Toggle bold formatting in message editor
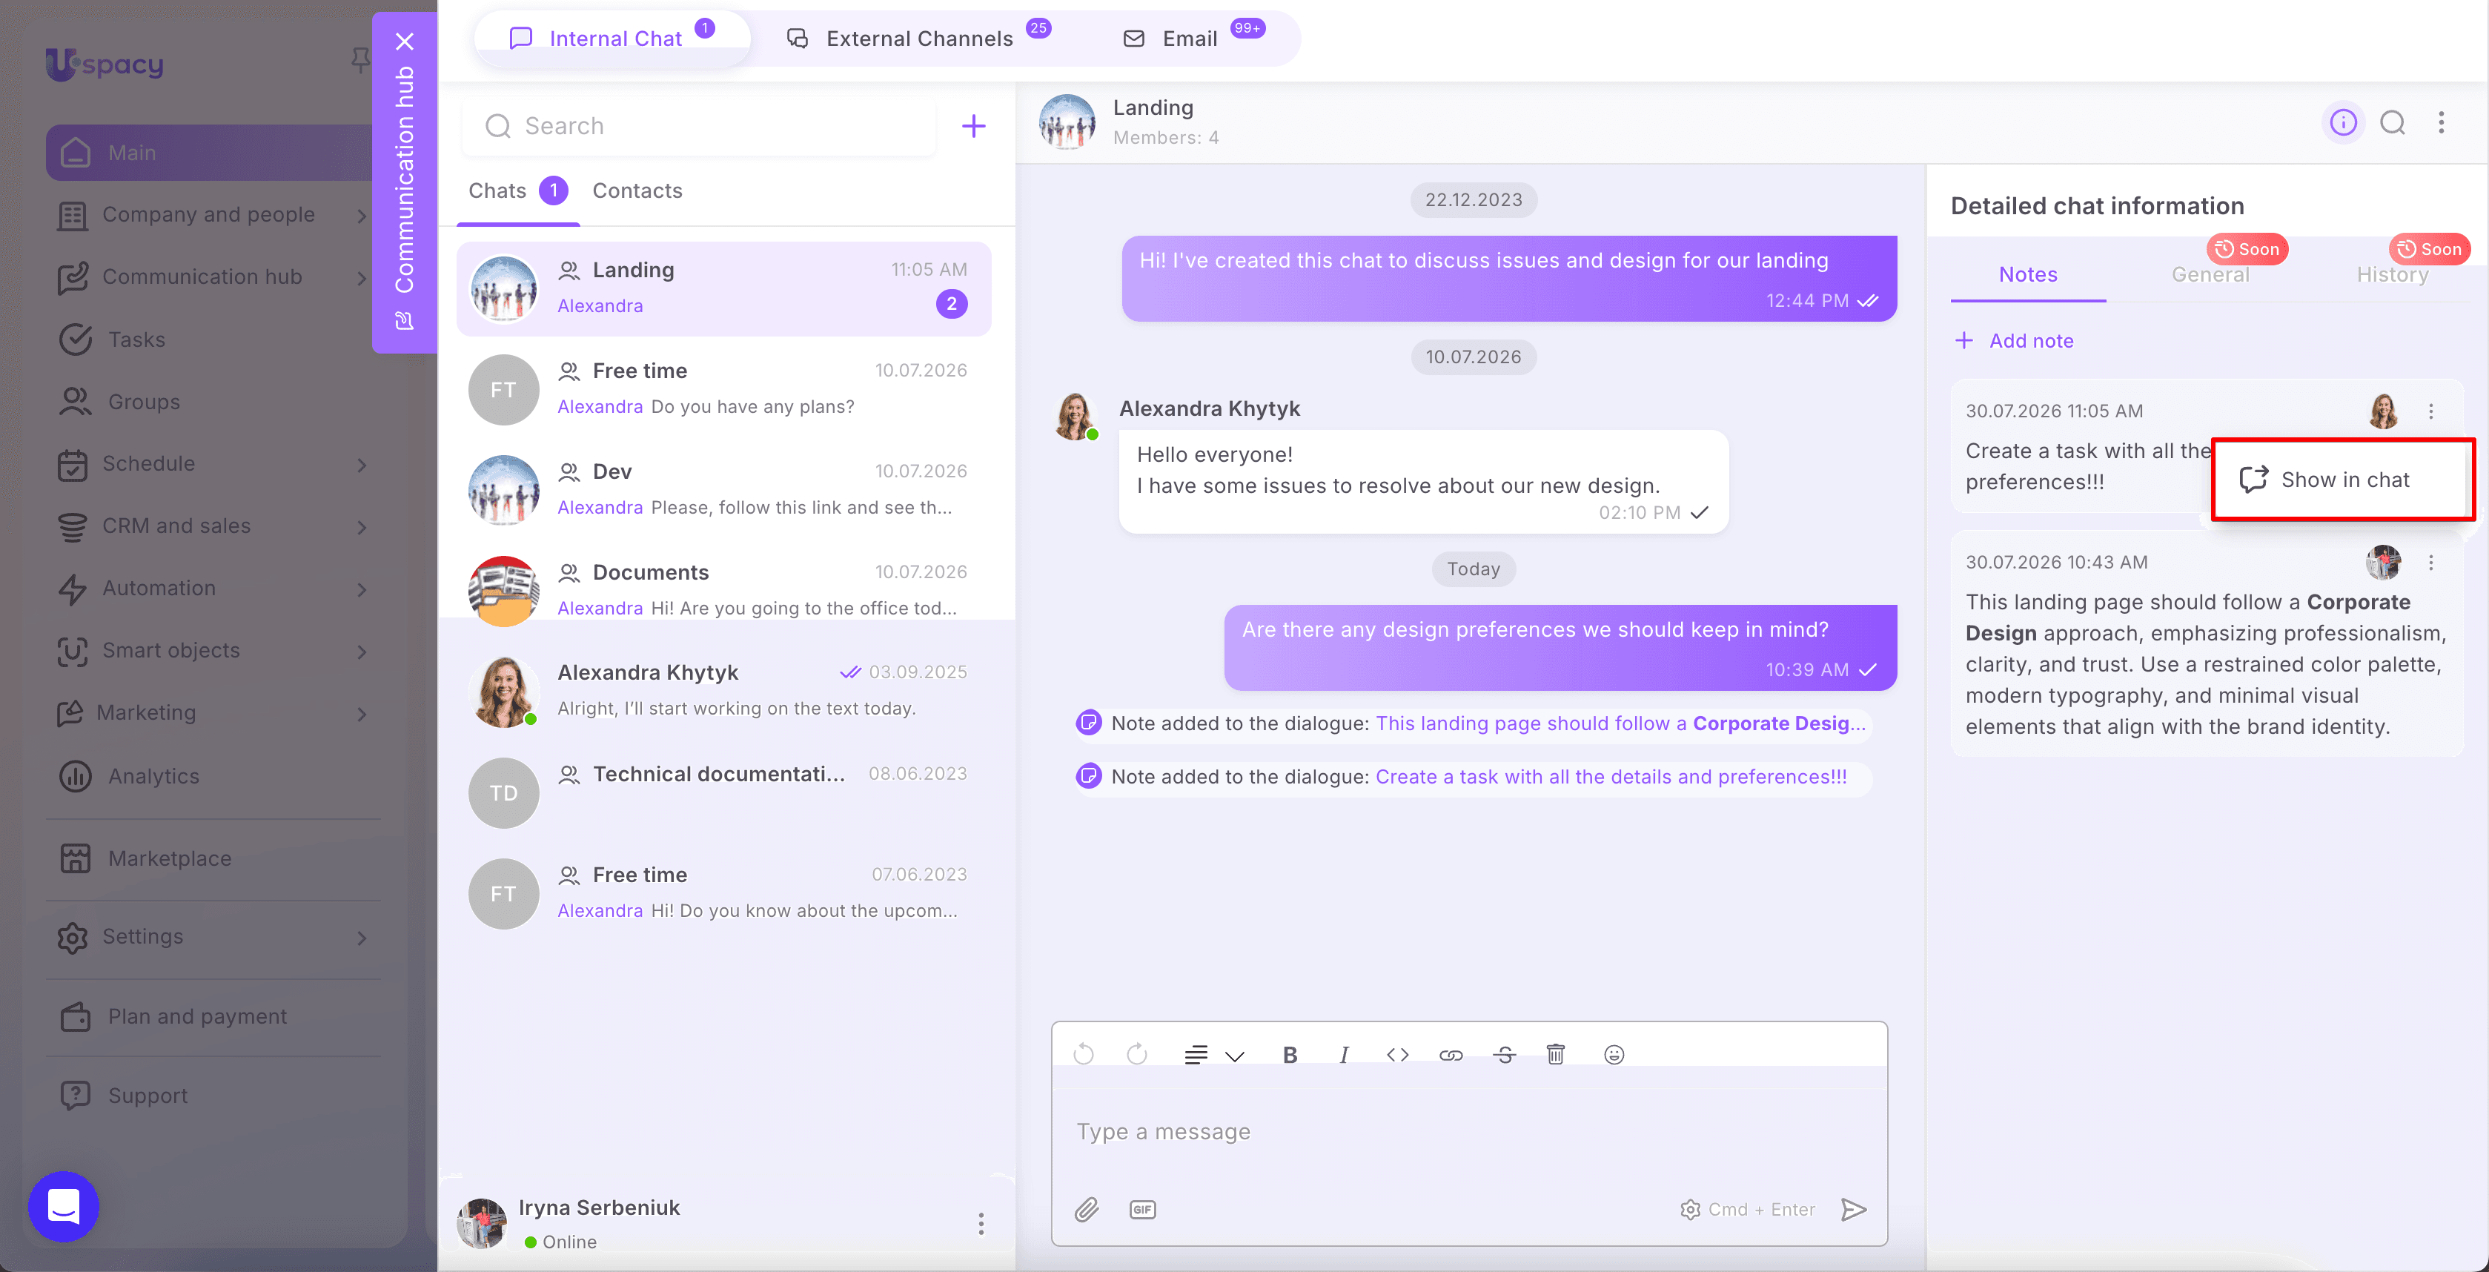The width and height of the screenshot is (2489, 1272). coord(1290,1055)
